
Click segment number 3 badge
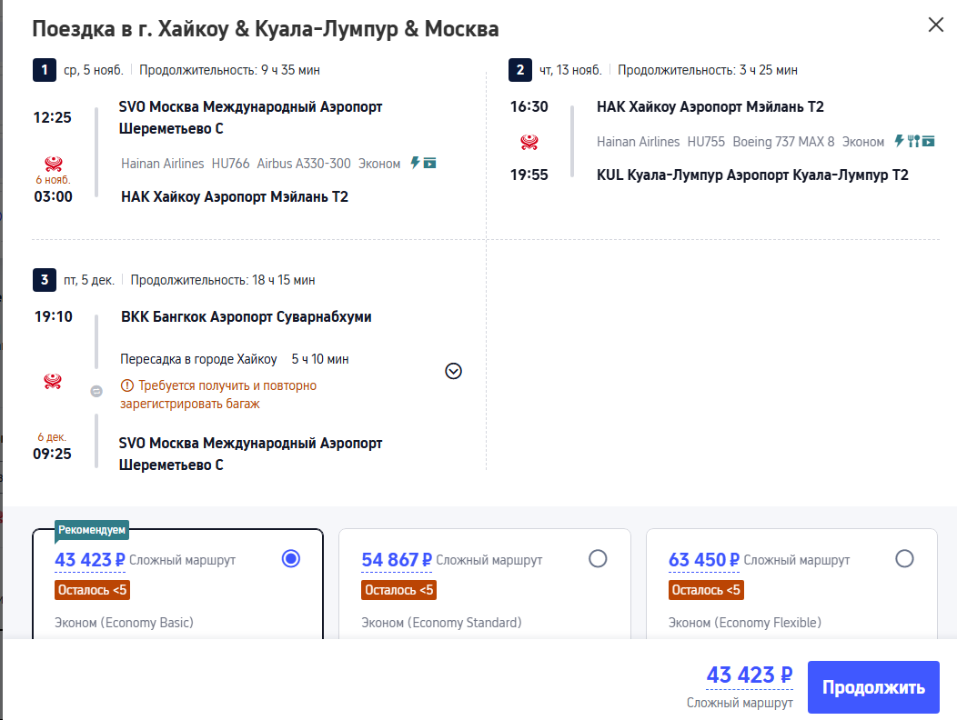(x=45, y=280)
